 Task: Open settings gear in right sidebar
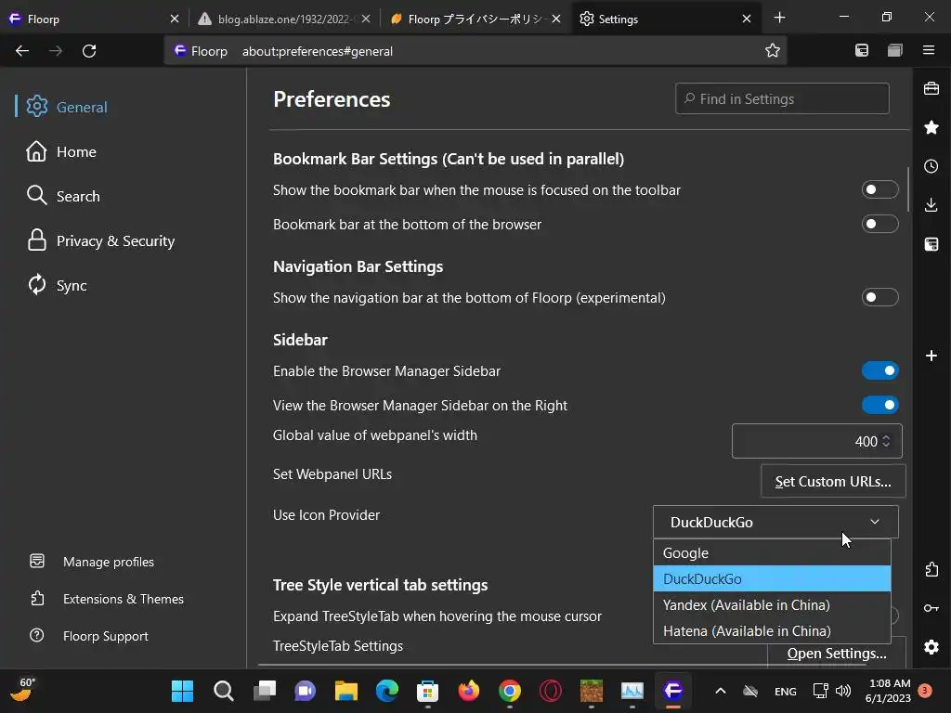tap(931, 647)
